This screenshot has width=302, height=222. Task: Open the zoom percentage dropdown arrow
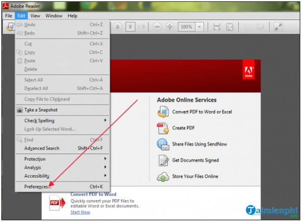199,27
